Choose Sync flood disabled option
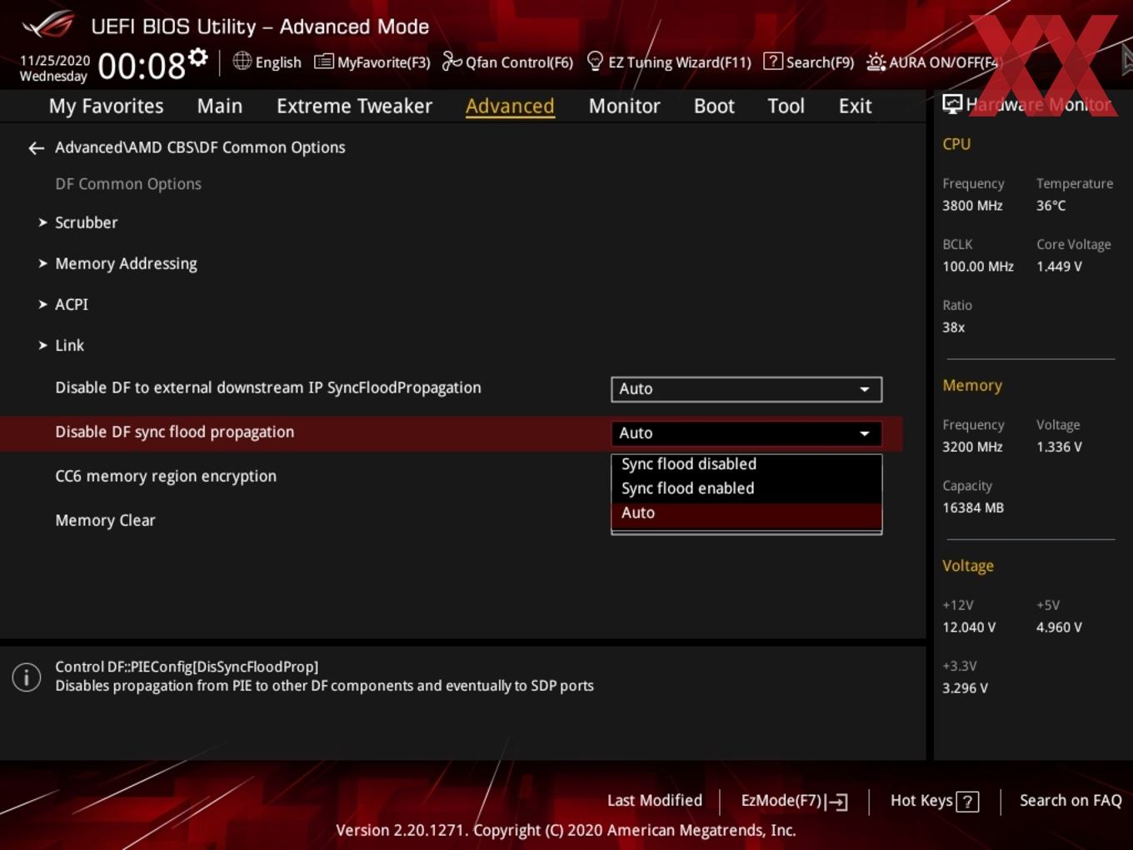The image size is (1133, 850). (746, 464)
